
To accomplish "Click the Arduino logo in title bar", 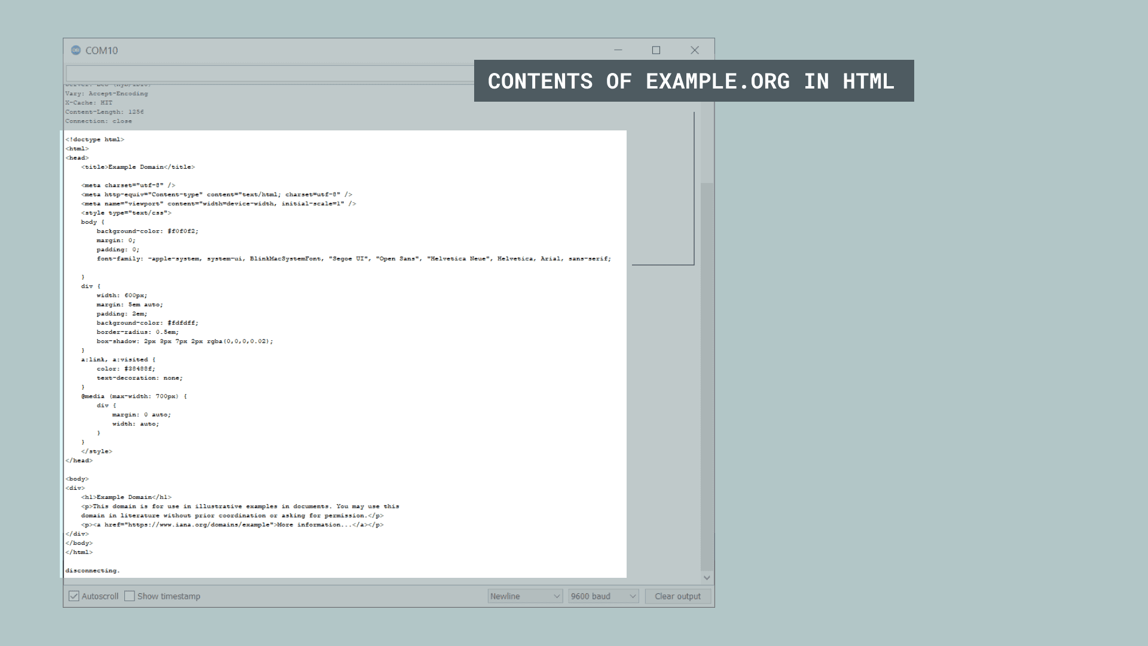I will (x=76, y=50).
